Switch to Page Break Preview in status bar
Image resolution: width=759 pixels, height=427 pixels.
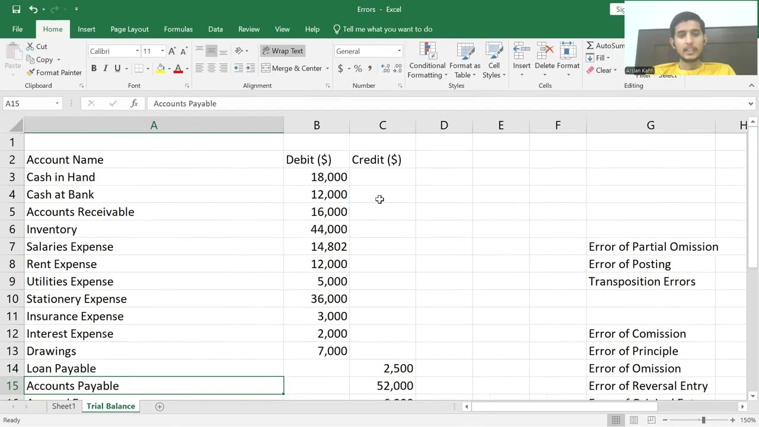652,420
